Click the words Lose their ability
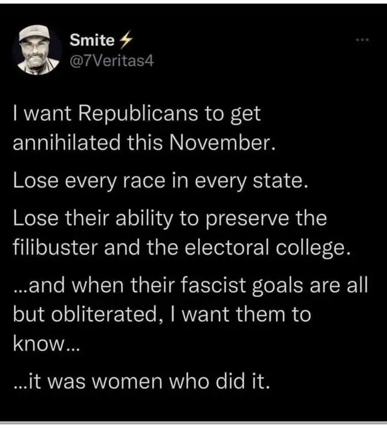The height and width of the screenshot is (429, 387). click(93, 219)
